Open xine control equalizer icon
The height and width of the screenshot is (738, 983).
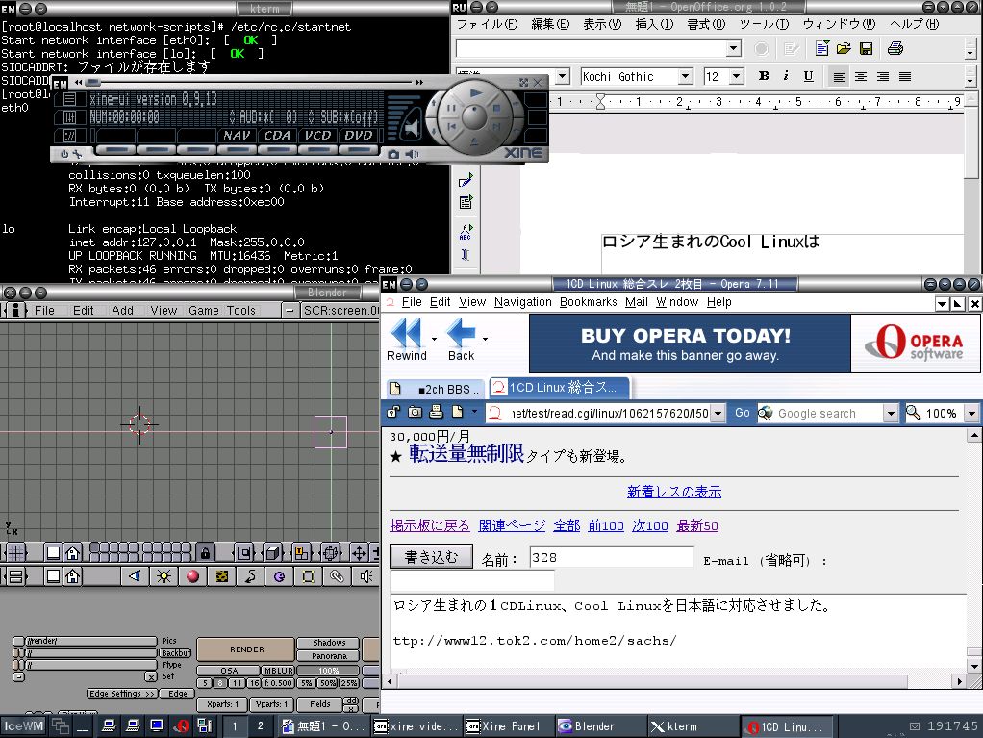(x=69, y=117)
